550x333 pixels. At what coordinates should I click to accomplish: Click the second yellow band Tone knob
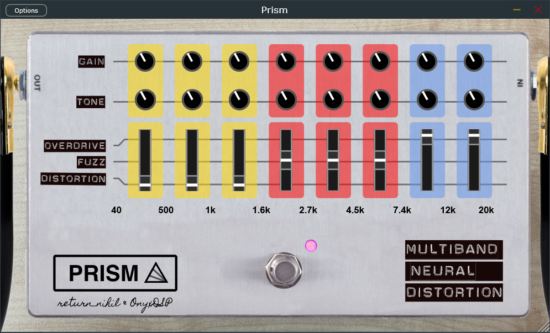192,102
